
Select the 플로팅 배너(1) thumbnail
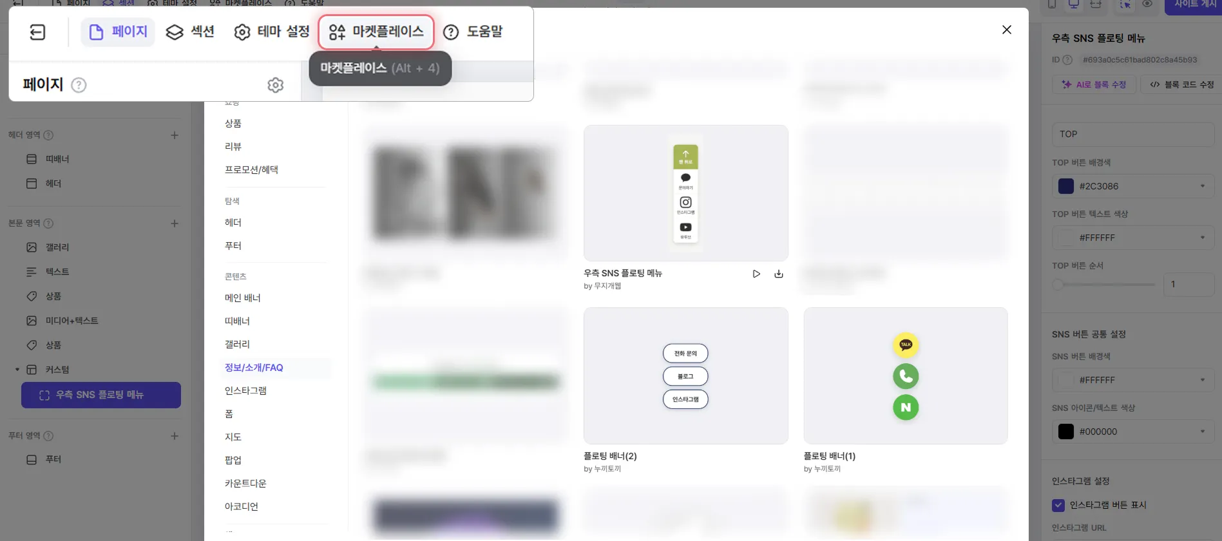[906, 375]
